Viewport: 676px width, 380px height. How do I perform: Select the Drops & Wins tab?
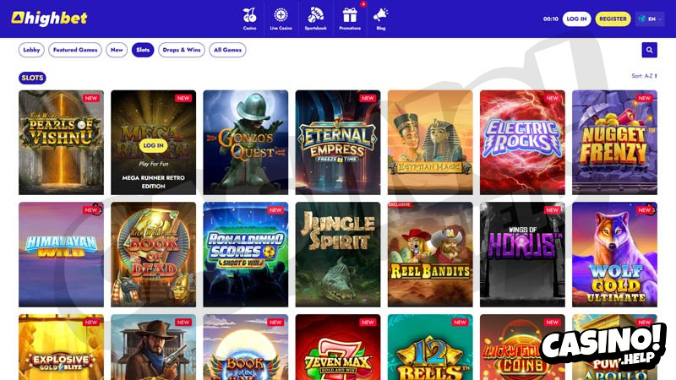pos(182,50)
